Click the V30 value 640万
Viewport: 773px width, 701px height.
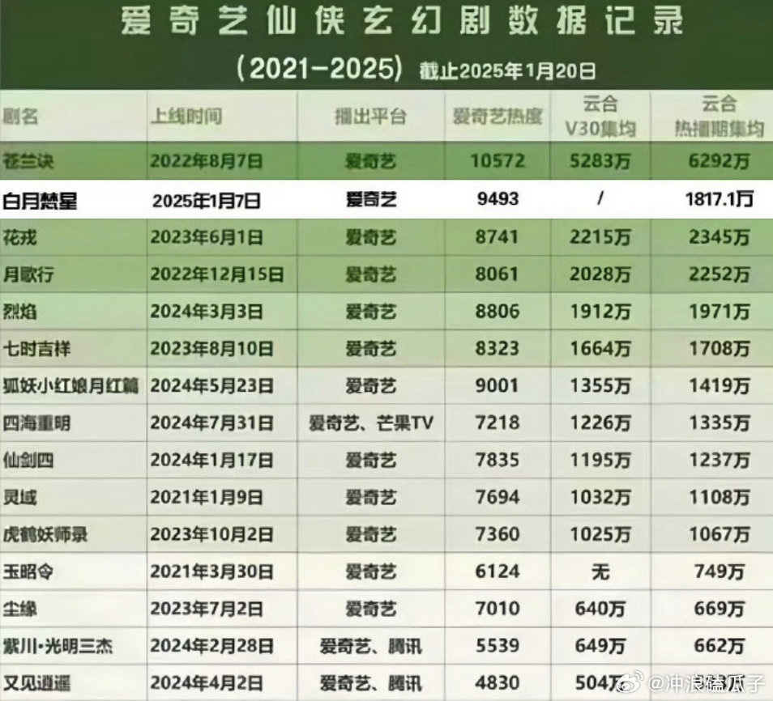[600, 609]
